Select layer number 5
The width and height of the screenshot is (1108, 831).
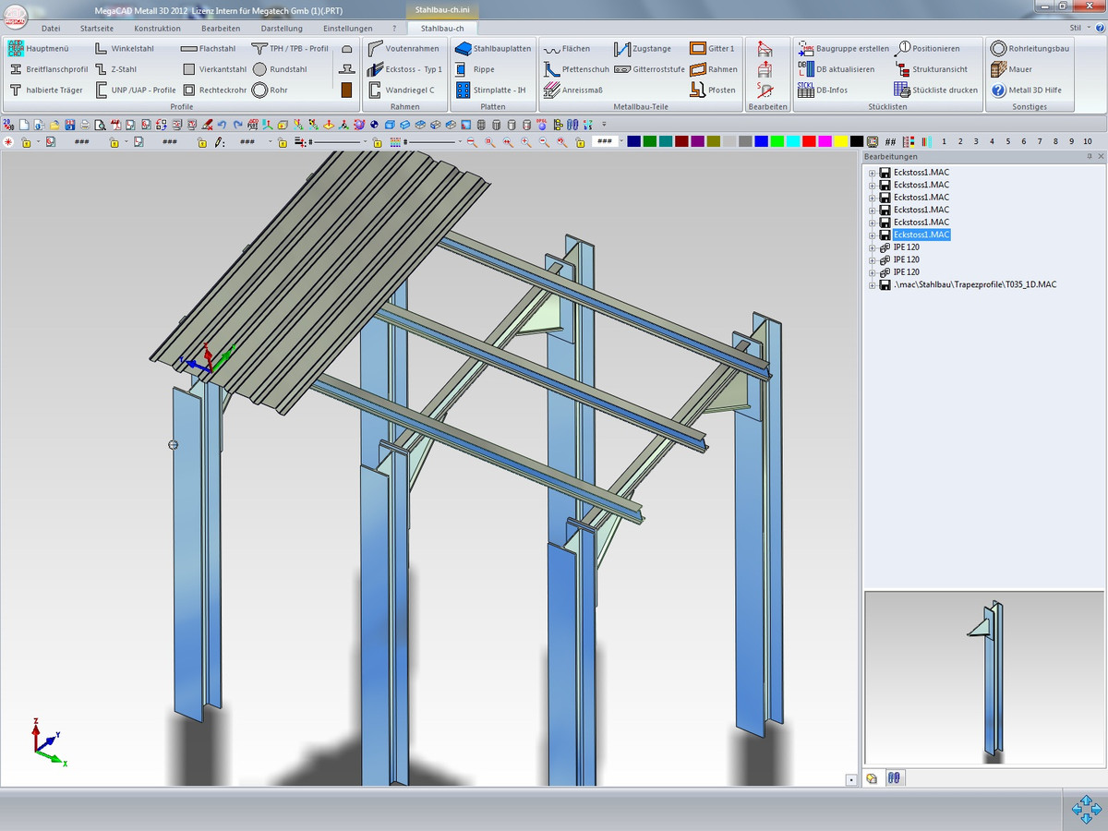pyautogui.click(x=1007, y=141)
